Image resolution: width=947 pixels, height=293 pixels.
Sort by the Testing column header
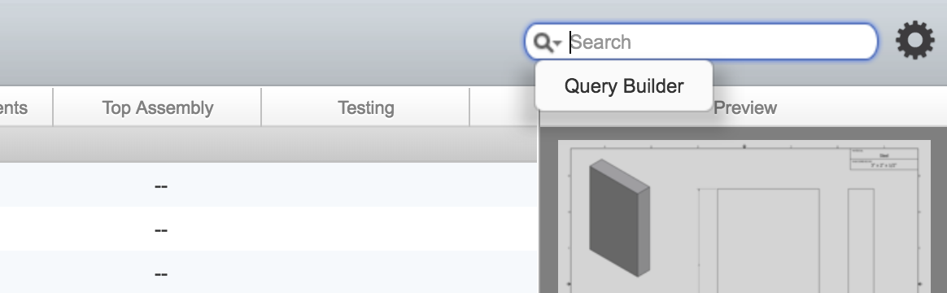coord(365,107)
